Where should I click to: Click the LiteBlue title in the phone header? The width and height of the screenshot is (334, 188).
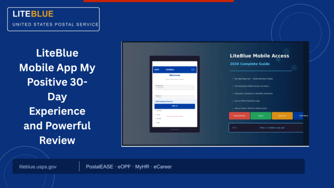pyautogui.click(x=170, y=70)
